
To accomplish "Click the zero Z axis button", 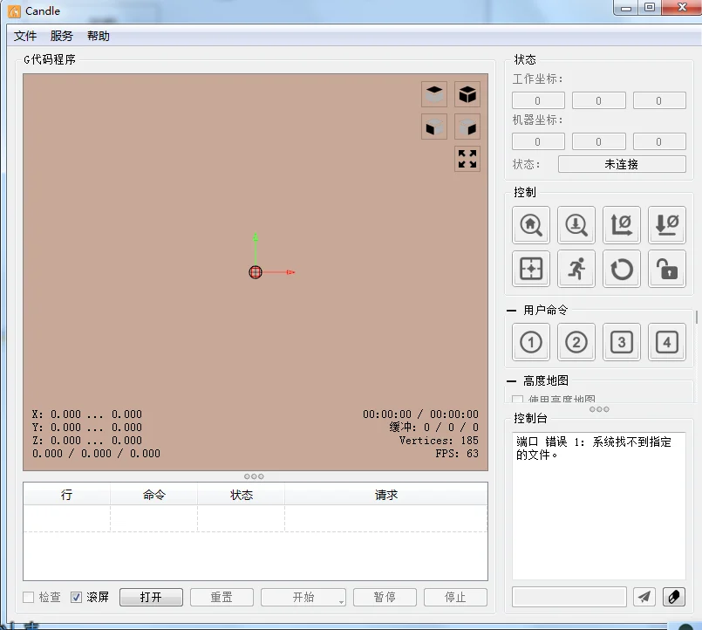I will (x=667, y=224).
